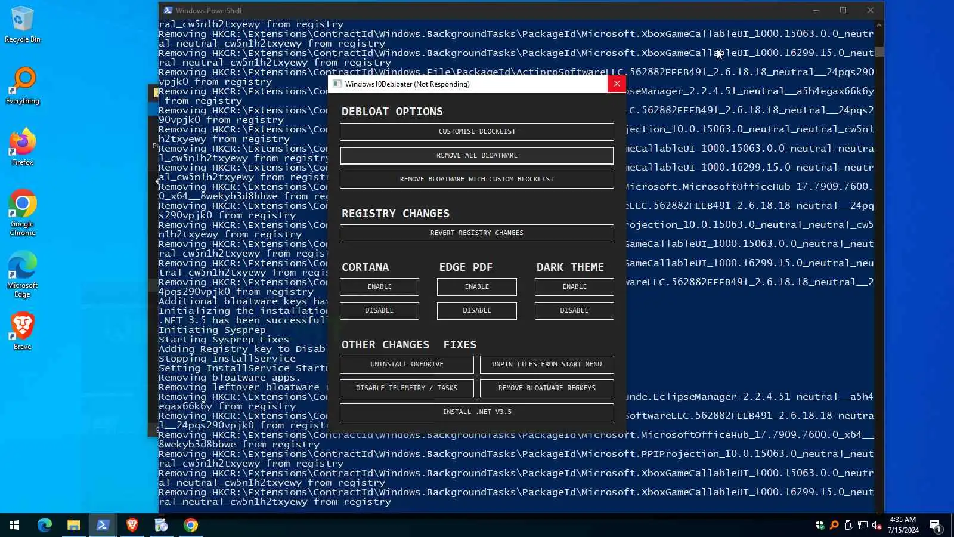Enable Cortana
This screenshot has width=954, height=537.
[x=379, y=286]
